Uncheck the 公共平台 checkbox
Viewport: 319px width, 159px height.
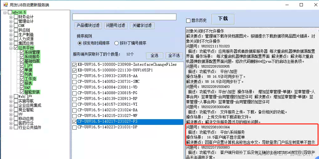coord(16,48)
